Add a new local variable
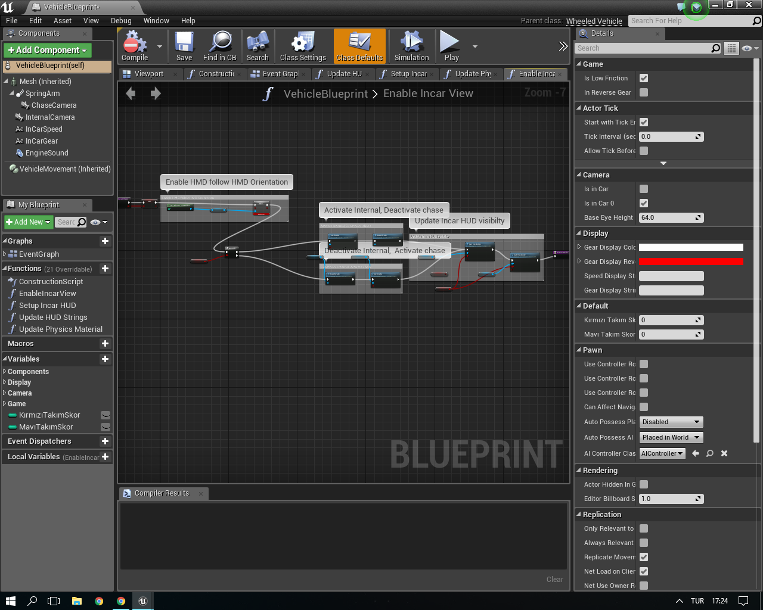 pyautogui.click(x=106, y=457)
